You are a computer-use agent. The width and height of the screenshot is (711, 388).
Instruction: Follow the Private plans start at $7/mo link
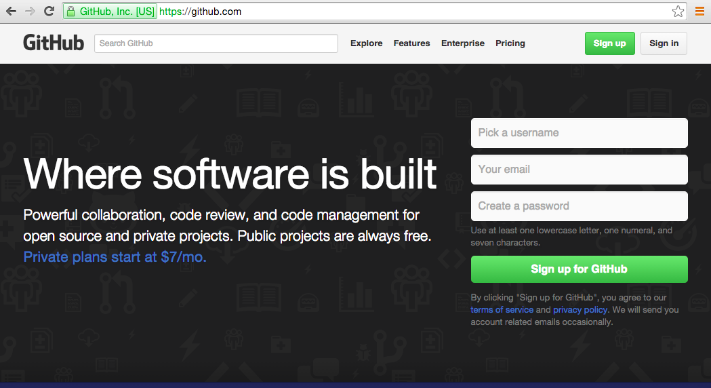pyautogui.click(x=115, y=257)
